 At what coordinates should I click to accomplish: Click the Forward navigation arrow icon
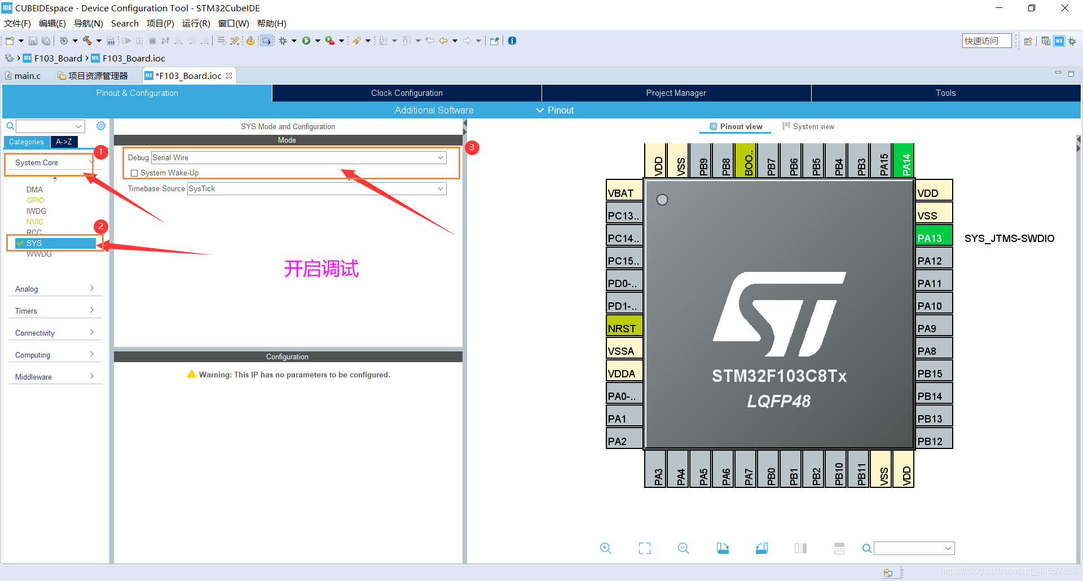467,41
